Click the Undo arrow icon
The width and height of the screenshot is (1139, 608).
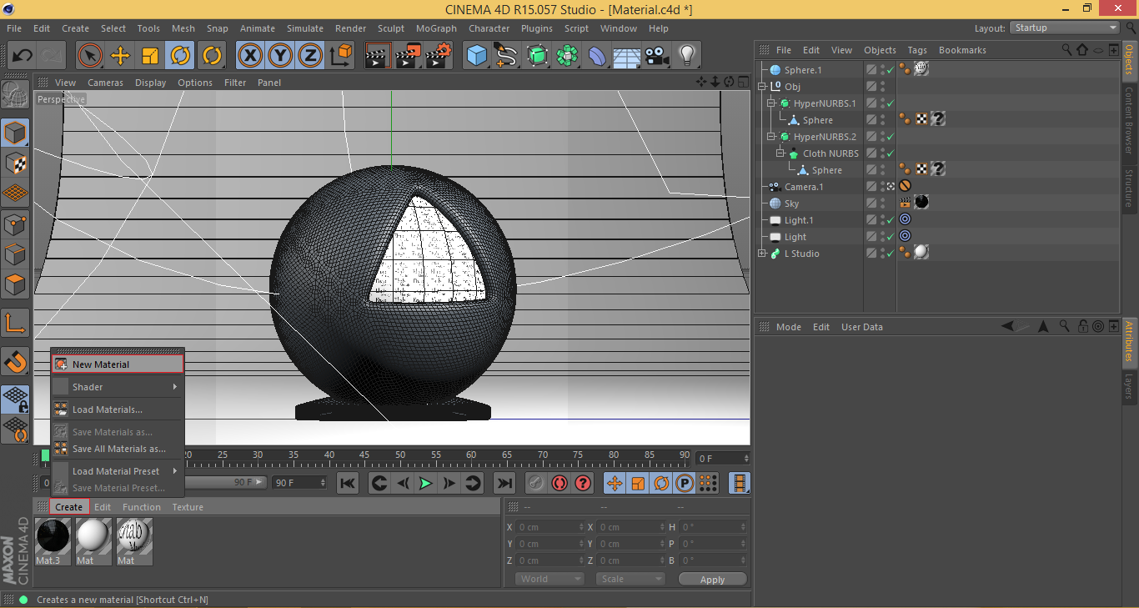(23, 56)
